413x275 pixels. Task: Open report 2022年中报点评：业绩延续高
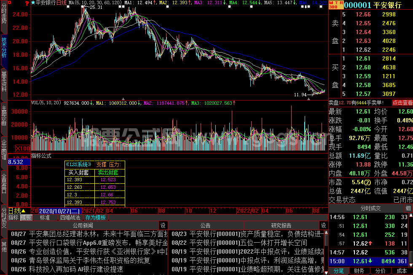tap(248, 251)
